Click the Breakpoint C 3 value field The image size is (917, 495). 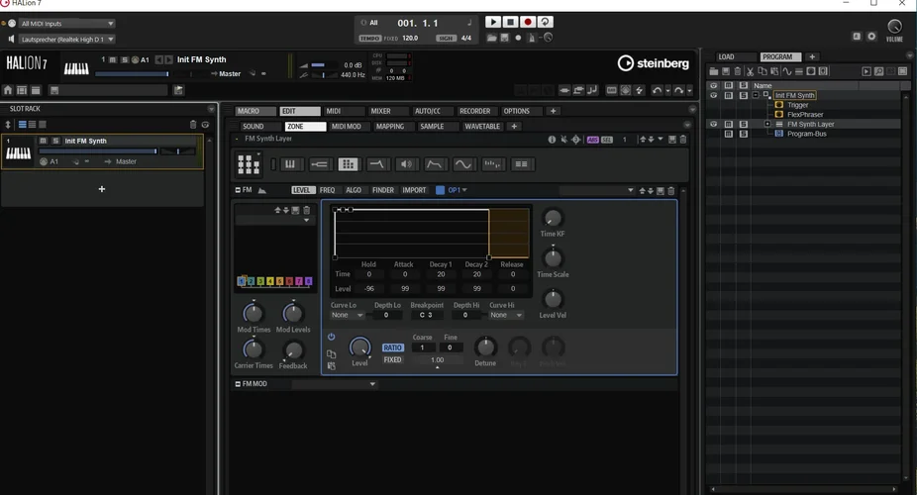(428, 315)
